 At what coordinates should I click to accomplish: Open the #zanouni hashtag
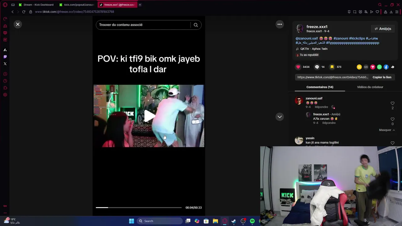point(340,38)
